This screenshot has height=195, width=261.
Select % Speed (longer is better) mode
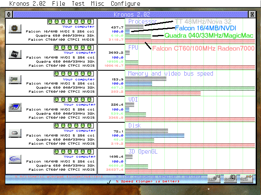[x=148, y=182]
